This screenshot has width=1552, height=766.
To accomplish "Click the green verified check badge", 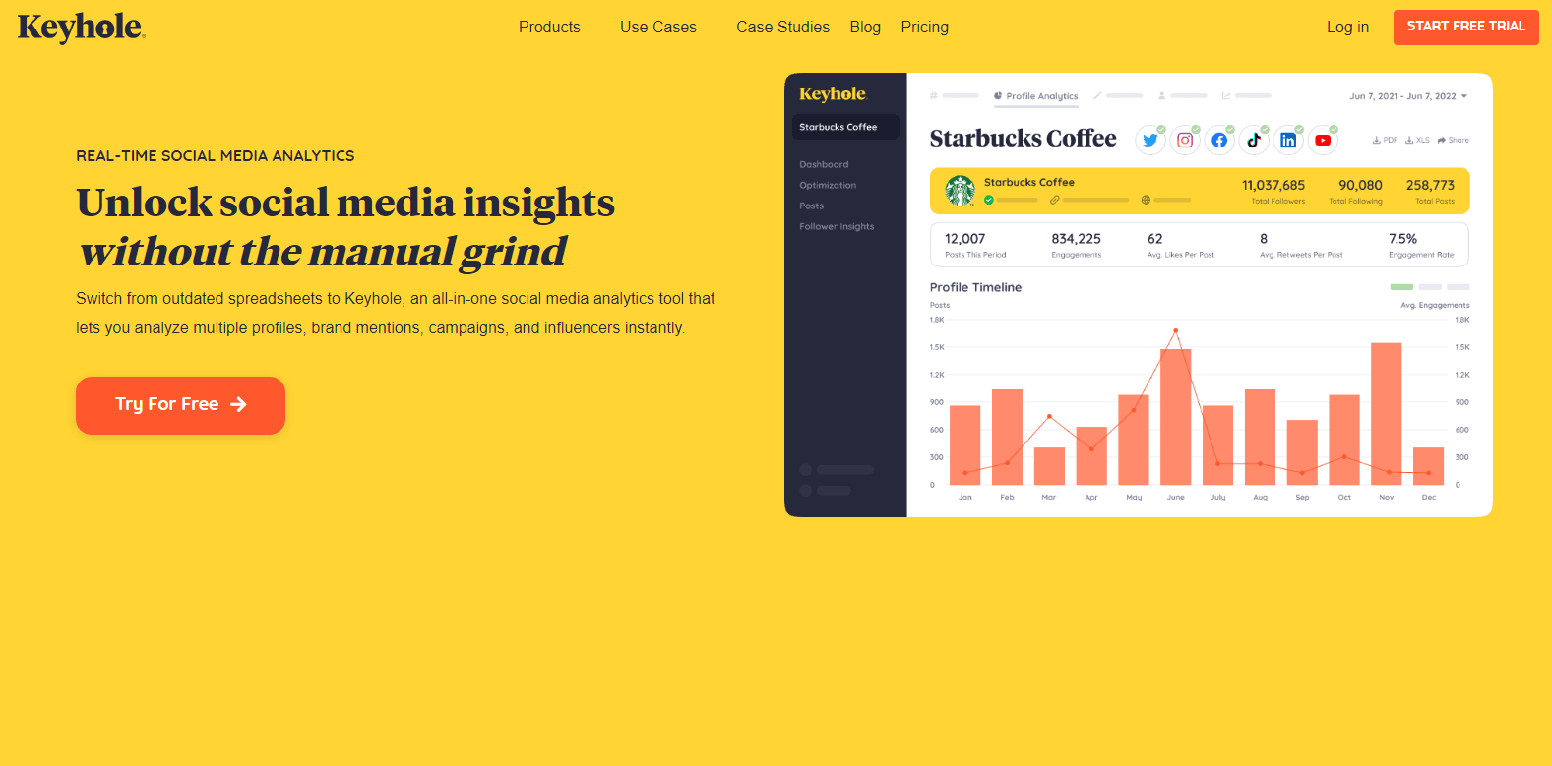I will pos(989,200).
